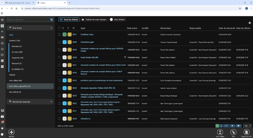
Task: Filter by Hors délais (64)
Action: (15, 81)
